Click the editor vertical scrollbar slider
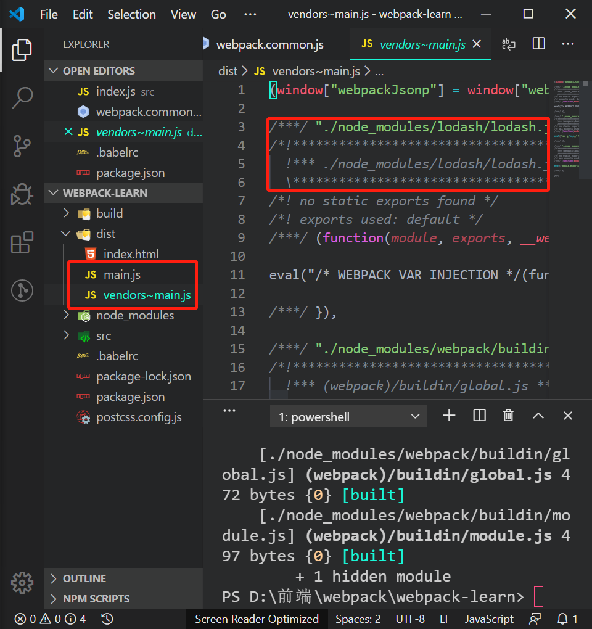592x629 pixels. coord(586,83)
